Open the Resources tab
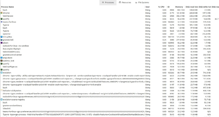The height and width of the screenshot is (117, 219). point(125,2)
